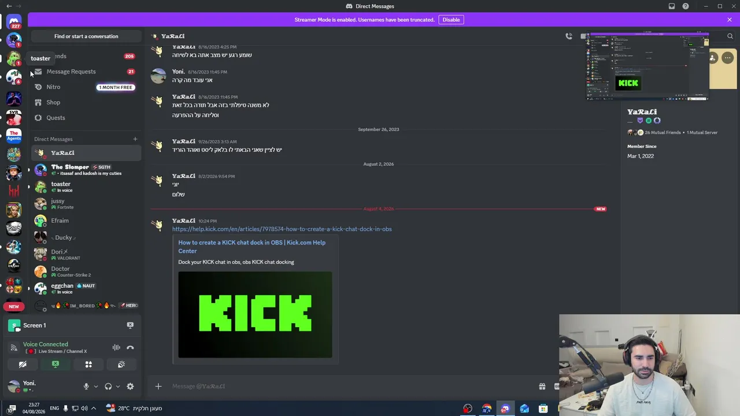Open the taskbar clock showing 23:27

point(34,408)
